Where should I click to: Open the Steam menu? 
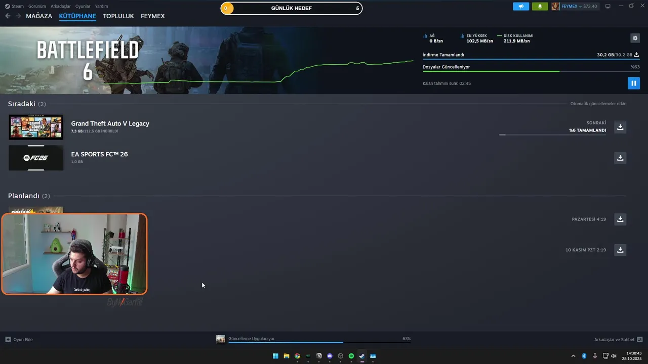coord(14,7)
